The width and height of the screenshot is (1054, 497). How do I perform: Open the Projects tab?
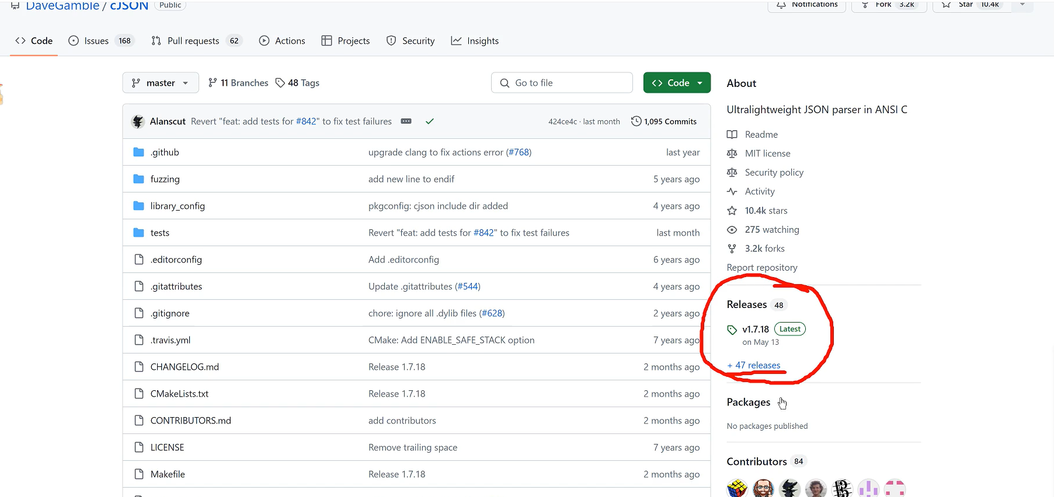346,41
